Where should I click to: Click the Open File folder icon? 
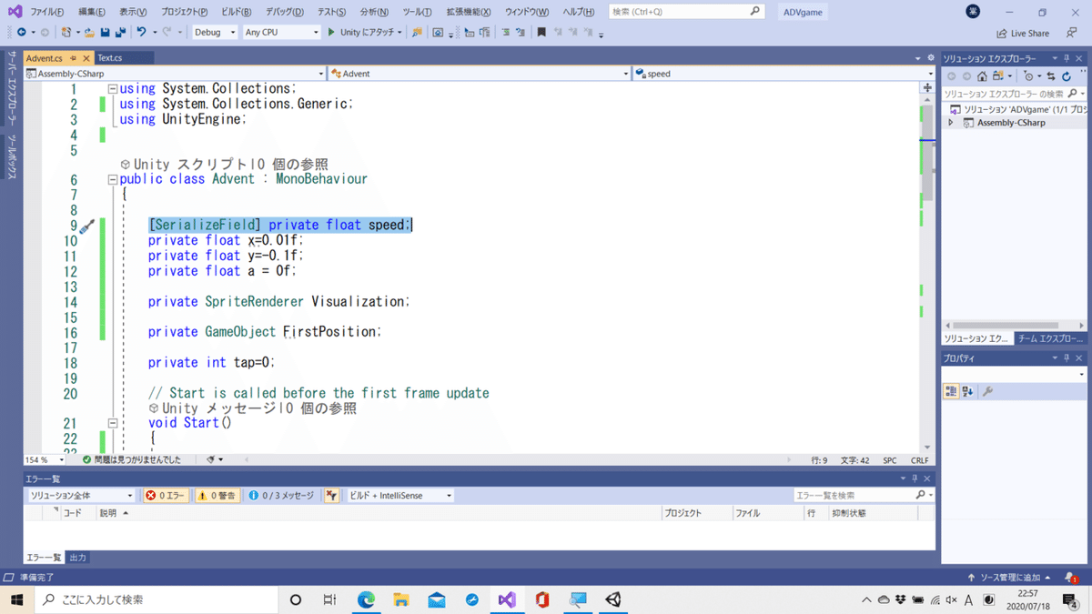(x=89, y=32)
